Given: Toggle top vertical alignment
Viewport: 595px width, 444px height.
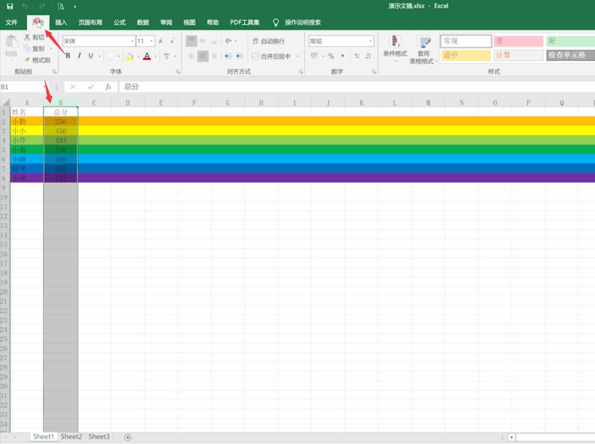Looking at the screenshot, I should [x=191, y=41].
